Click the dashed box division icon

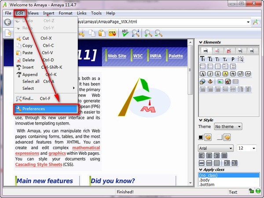coord(241,59)
